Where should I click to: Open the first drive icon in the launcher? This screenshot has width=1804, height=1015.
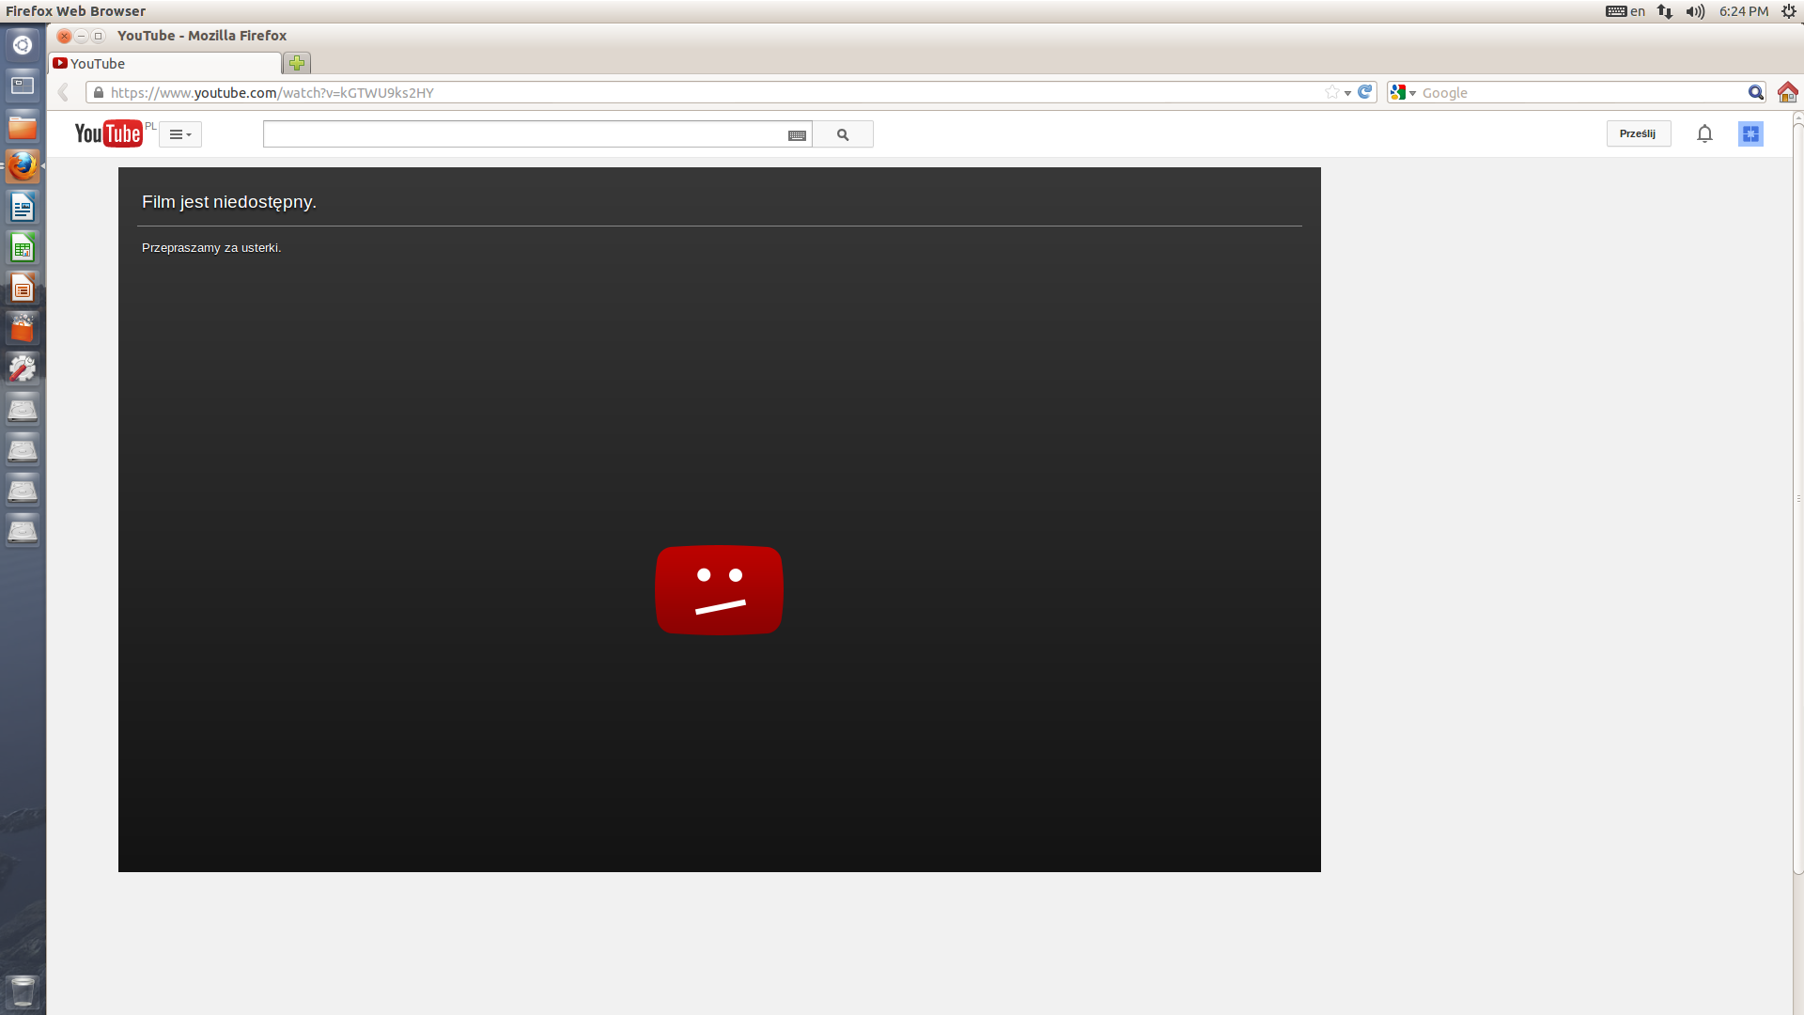(x=23, y=409)
